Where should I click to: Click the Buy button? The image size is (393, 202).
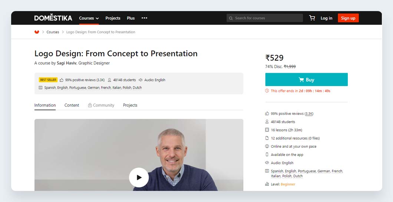(306, 80)
